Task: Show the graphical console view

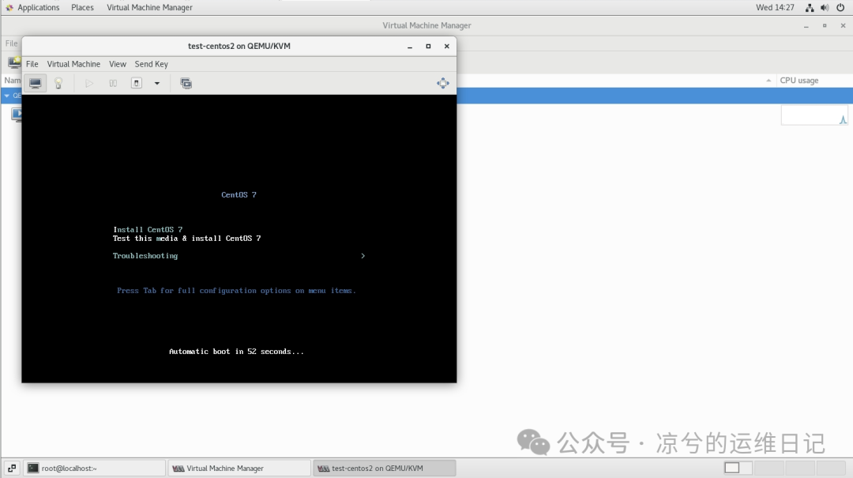Action: [35, 83]
